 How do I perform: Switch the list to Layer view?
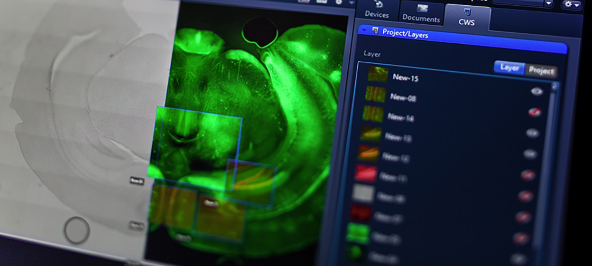click(509, 68)
